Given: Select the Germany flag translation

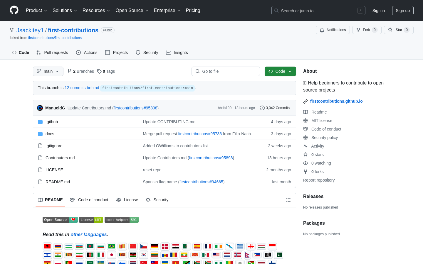Looking at the screenshot, I should [155, 246].
